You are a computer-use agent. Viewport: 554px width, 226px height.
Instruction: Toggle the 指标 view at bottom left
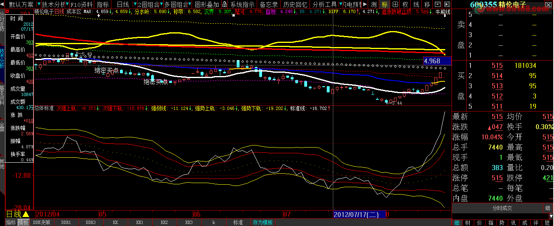[x=11, y=222]
